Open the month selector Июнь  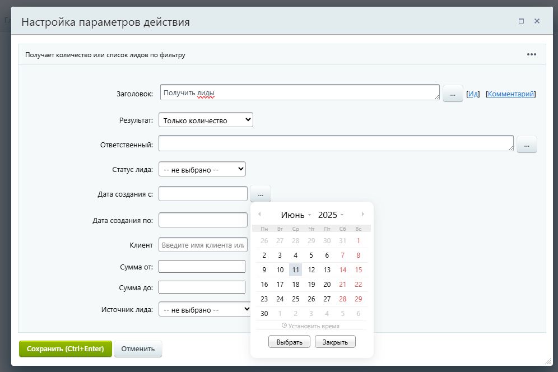coord(296,215)
